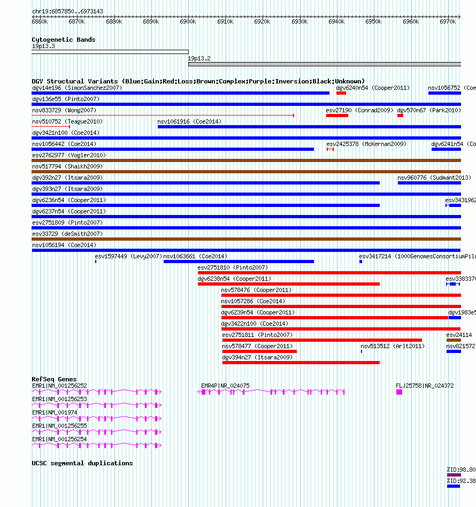The width and height of the screenshot is (476, 507).
Task: Select the blue bar under nsv1063661
Action: (x=239, y=262)
